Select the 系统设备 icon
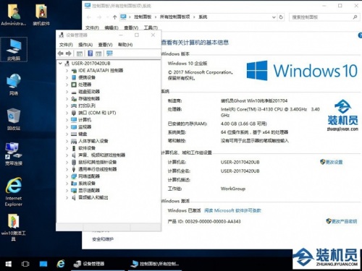This screenshot has height=271, width=362. point(74,184)
